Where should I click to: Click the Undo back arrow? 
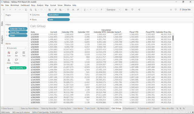pos(10,10)
